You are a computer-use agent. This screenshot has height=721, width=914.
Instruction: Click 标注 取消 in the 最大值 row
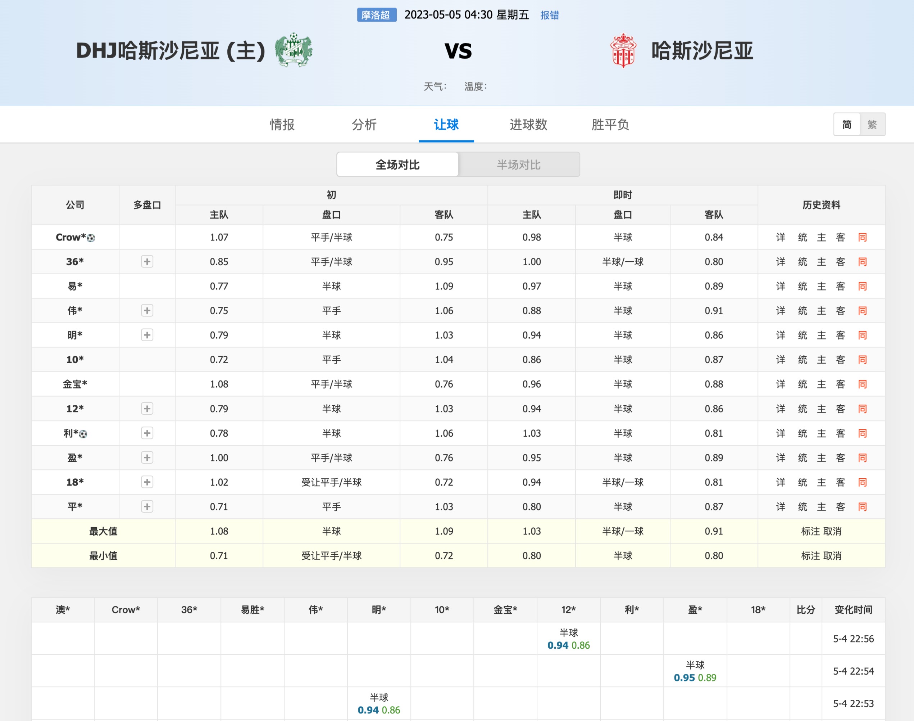pyautogui.click(x=821, y=531)
